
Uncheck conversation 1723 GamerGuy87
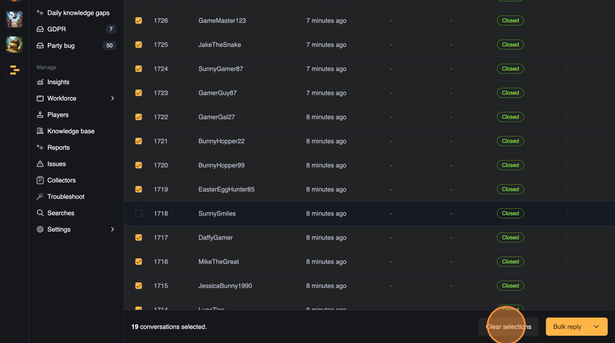click(x=138, y=93)
